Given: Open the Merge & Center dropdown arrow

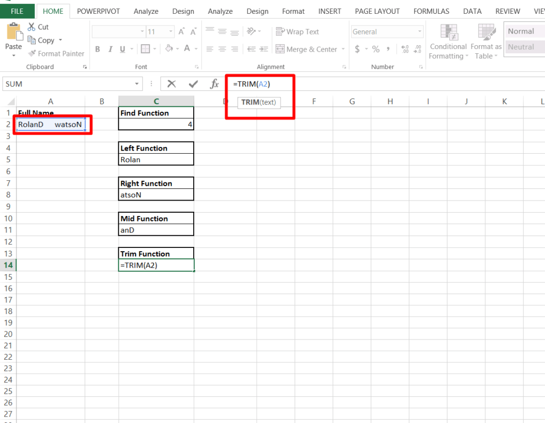Looking at the screenshot, I should pos(343,49).
